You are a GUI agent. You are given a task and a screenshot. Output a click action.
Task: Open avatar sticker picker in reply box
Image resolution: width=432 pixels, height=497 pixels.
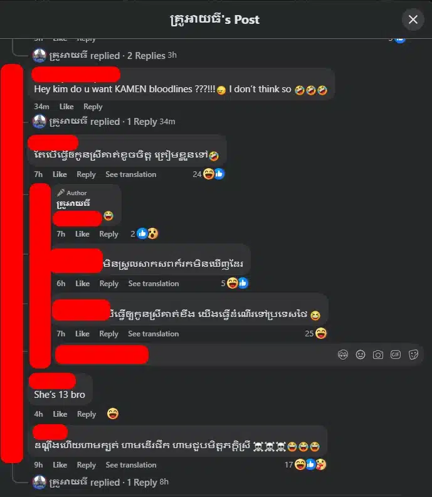[x=343, y=355]
